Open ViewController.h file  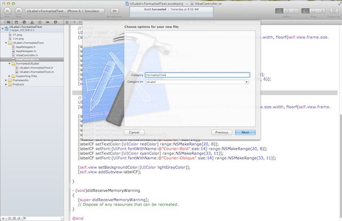pos(27,56)
